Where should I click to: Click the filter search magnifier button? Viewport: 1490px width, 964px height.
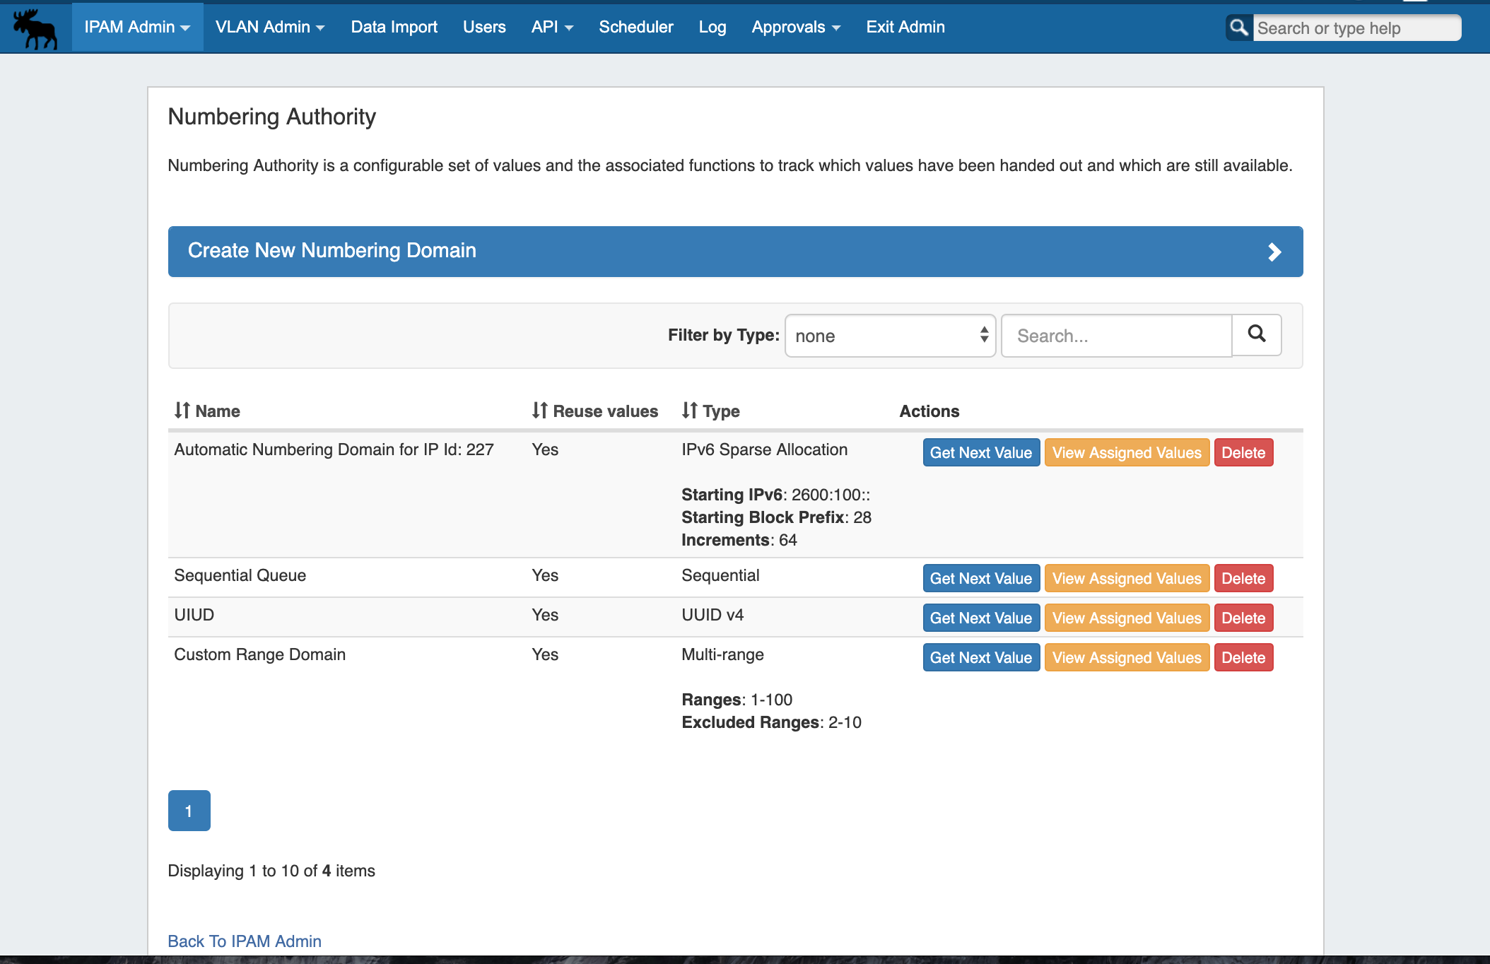tap(1256, 334)
